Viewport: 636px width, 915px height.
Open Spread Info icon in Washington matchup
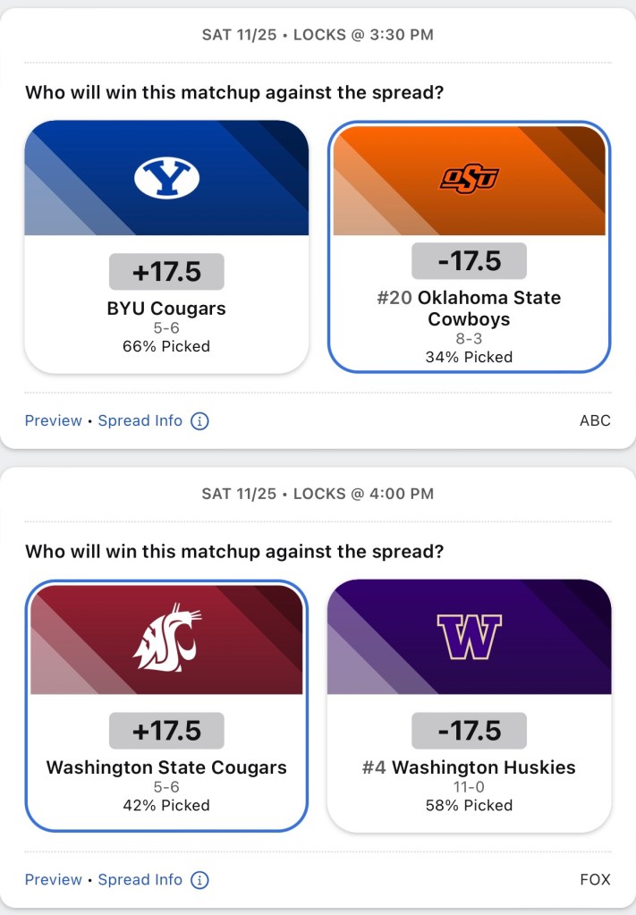tap(200, 880)
